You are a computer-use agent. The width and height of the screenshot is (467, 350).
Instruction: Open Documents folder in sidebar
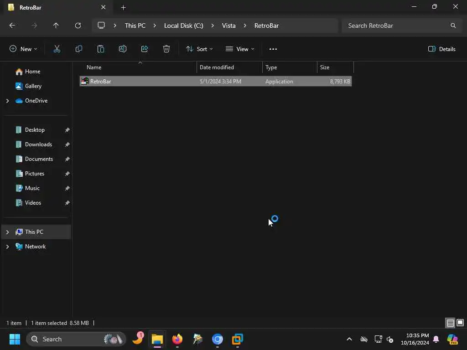coord(39,159)
